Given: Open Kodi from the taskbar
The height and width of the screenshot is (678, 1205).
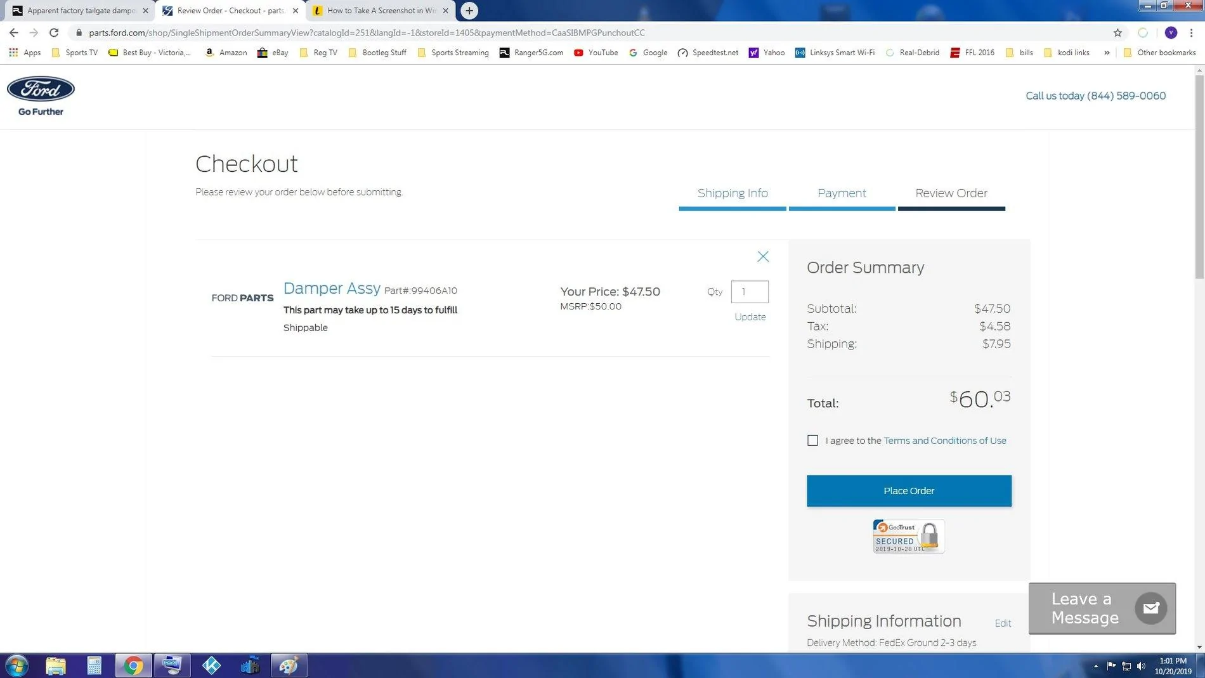Looking at the screenshot, I should tap(211, 665).
